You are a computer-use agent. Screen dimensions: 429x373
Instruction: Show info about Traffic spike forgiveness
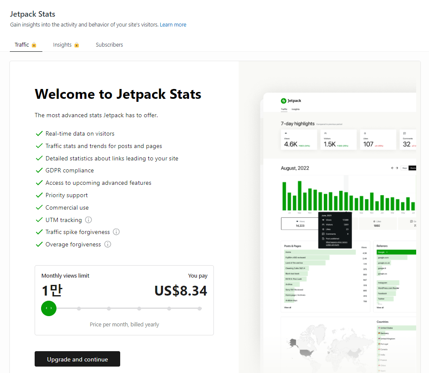[116, 232]
